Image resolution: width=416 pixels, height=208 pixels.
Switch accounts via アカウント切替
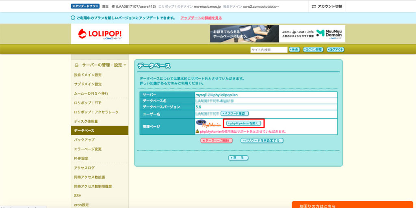click(327, 6)
